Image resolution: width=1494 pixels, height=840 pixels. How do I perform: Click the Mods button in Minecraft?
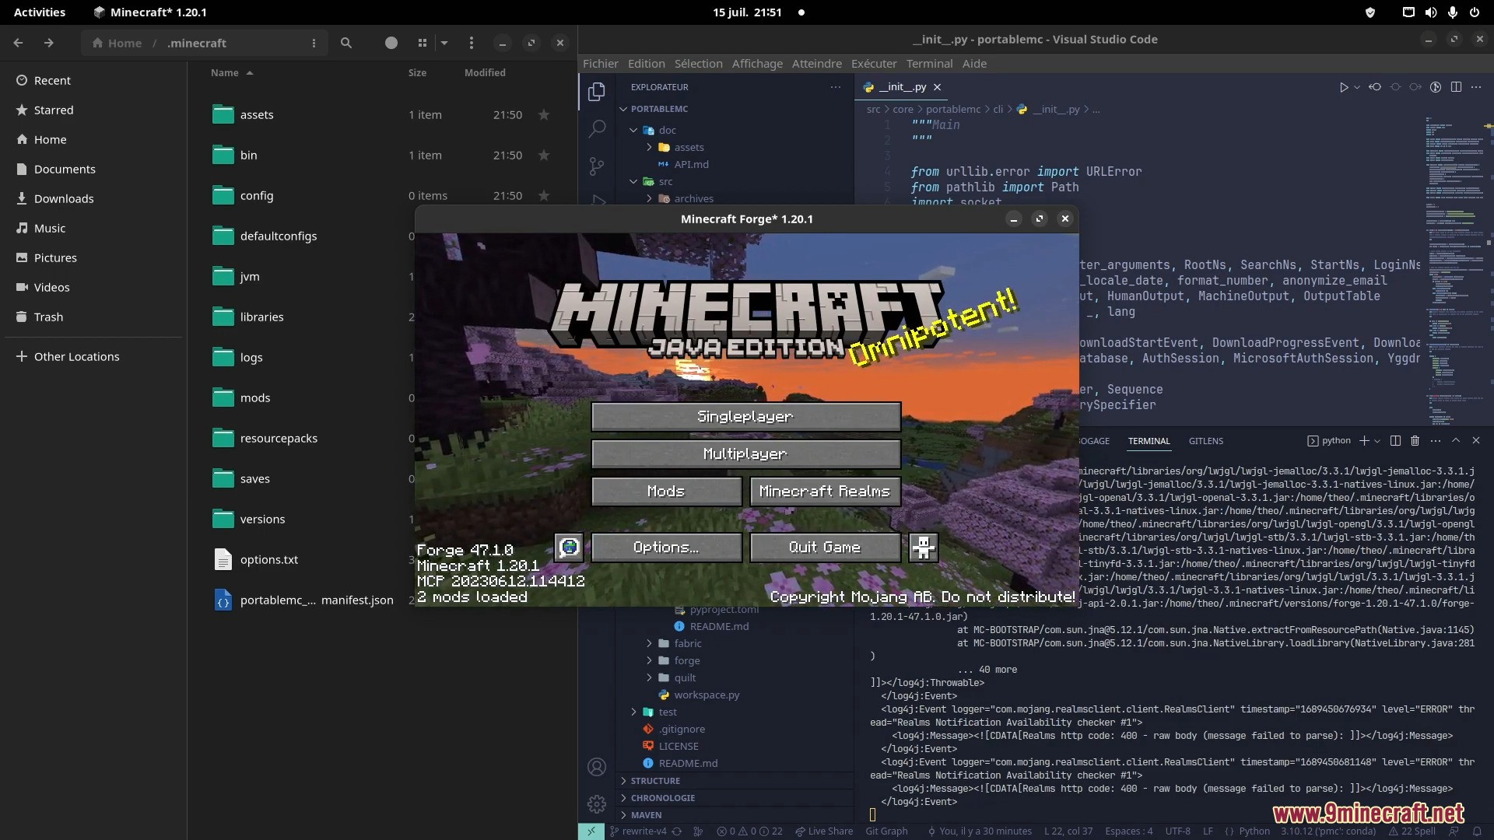click(x=666, y=491)
